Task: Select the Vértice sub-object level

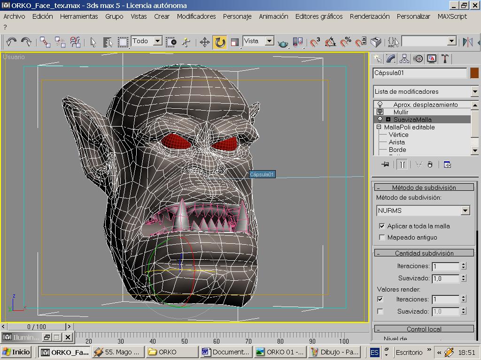Action: tap(398, 135)
